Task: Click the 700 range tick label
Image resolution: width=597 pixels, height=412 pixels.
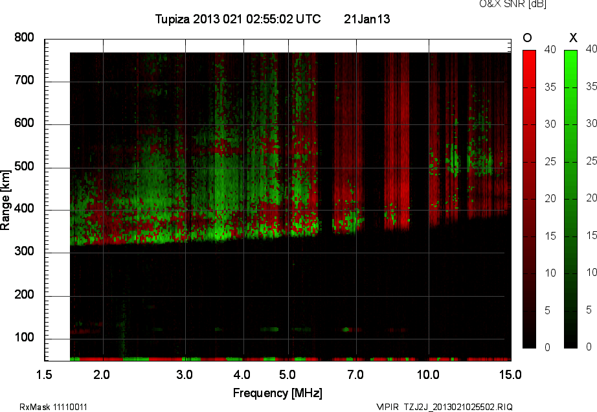Action: tap(24, 80)
